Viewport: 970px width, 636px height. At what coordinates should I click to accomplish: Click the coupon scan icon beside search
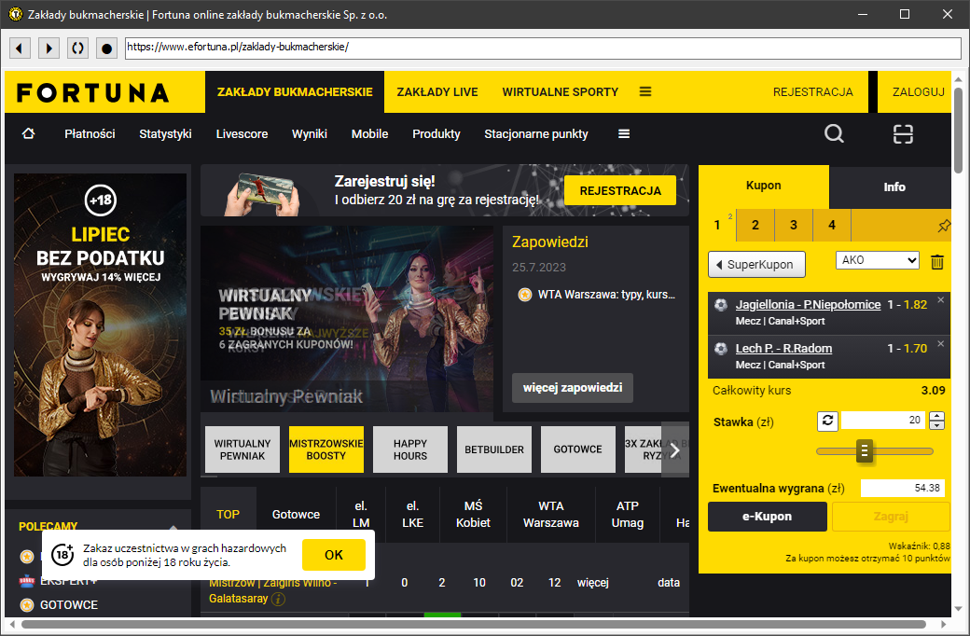pos(902,134)
